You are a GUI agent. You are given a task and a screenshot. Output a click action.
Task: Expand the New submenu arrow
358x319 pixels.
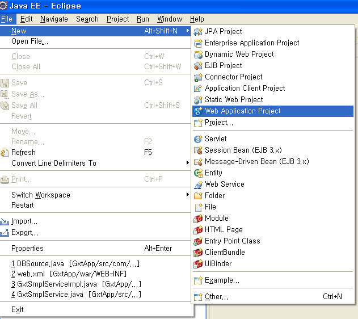187,31
